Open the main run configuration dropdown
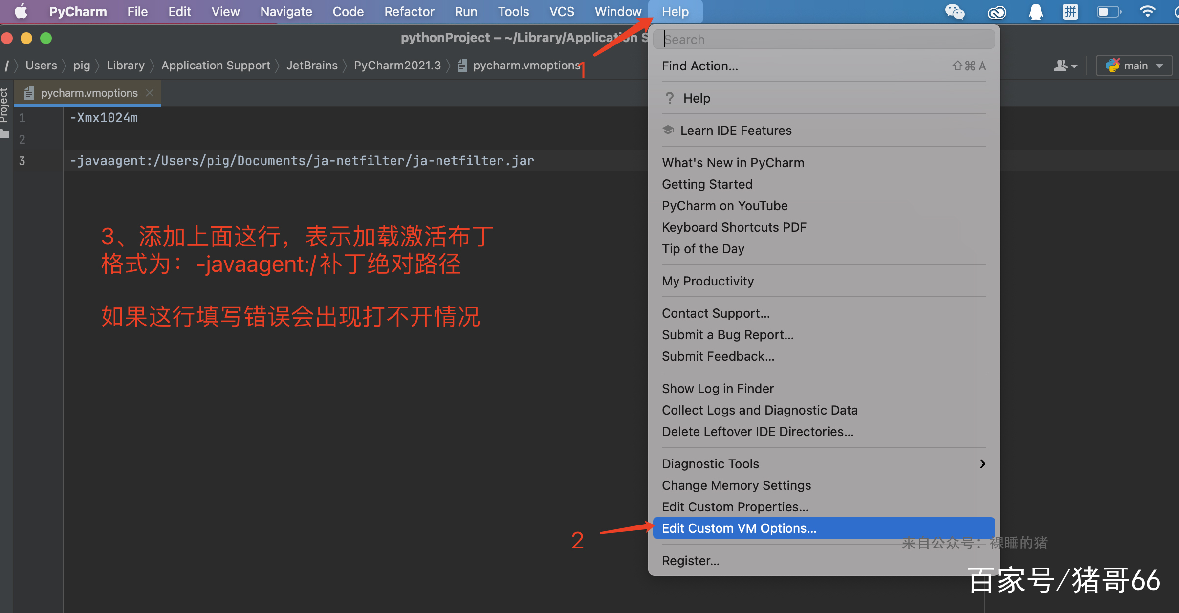1179x613 pixels. click(1134, 66)
